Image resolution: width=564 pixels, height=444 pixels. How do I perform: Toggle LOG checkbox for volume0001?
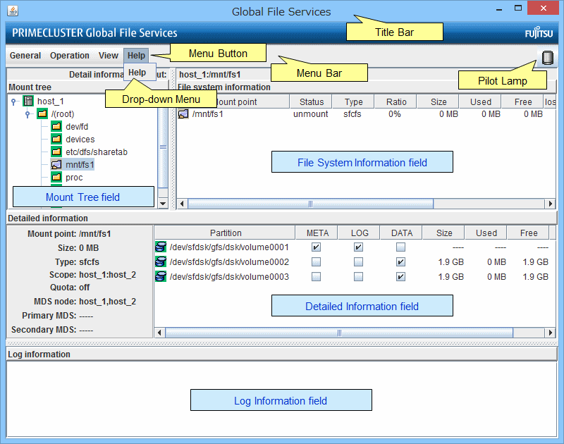(x=358, y=247)
